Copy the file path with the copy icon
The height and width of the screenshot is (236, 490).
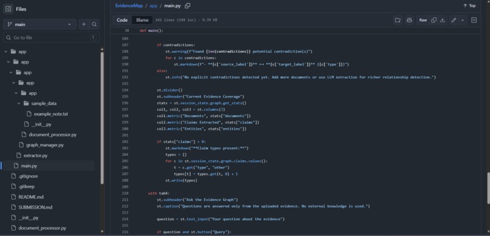click(187, 5)
